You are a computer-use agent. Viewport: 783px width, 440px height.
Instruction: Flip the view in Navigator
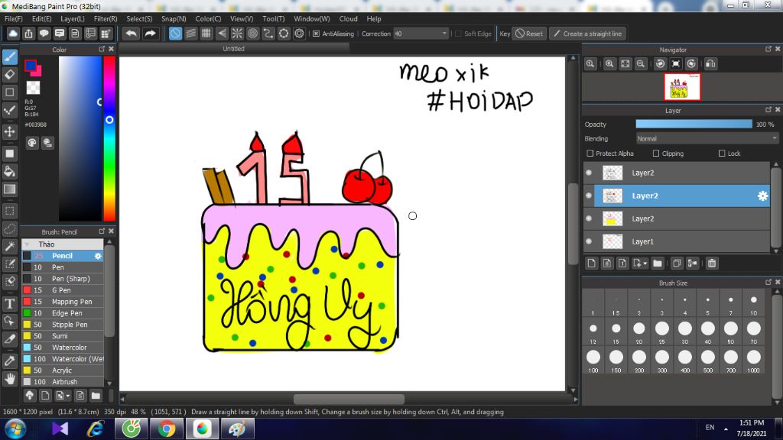point(710,63)
